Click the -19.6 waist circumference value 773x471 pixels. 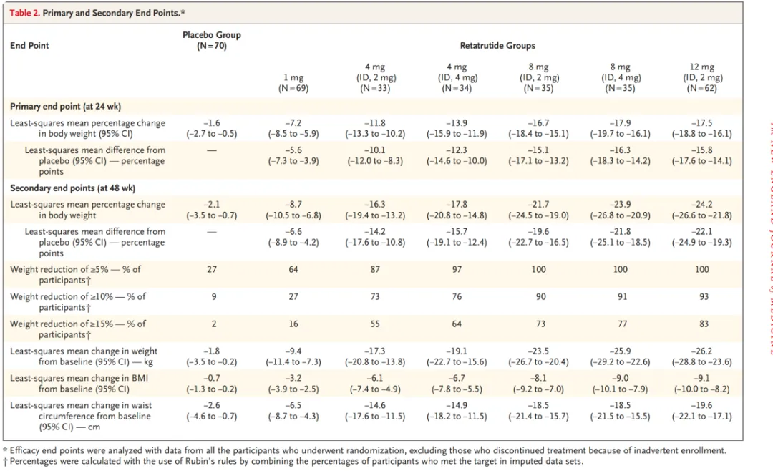[702, 406]
